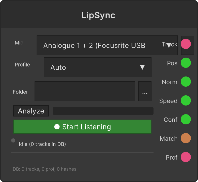Screen dimensions: 198x182
Task: Click the green Speed indicator dot
Action: pos(186,101)
